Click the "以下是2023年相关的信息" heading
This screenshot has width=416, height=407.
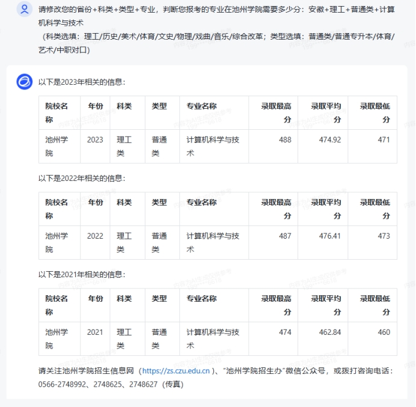tap(82, 82)
